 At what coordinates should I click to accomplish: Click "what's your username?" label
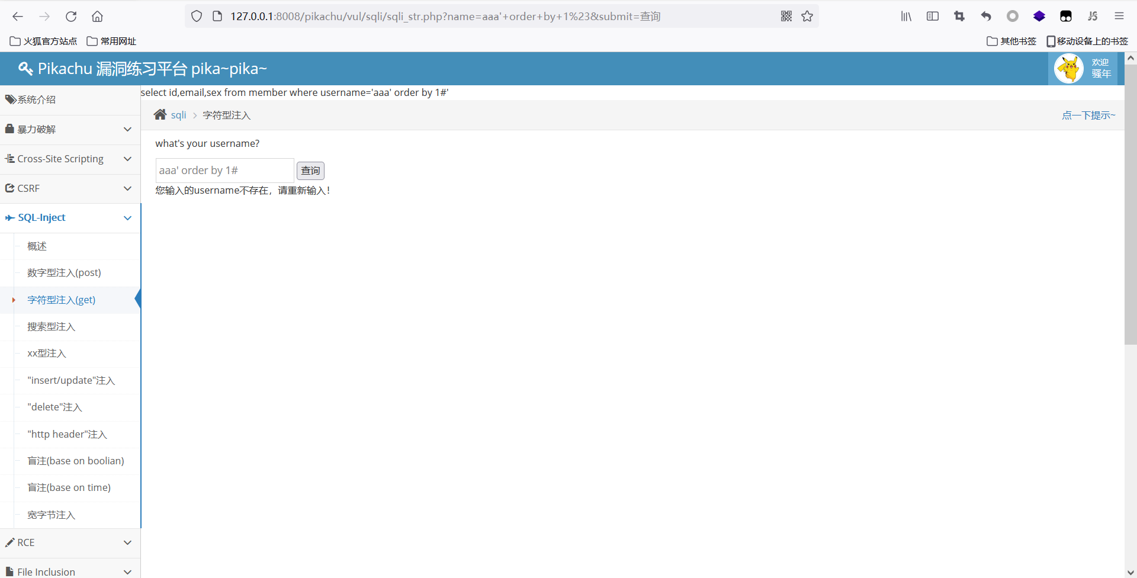[x=207, y=144]
